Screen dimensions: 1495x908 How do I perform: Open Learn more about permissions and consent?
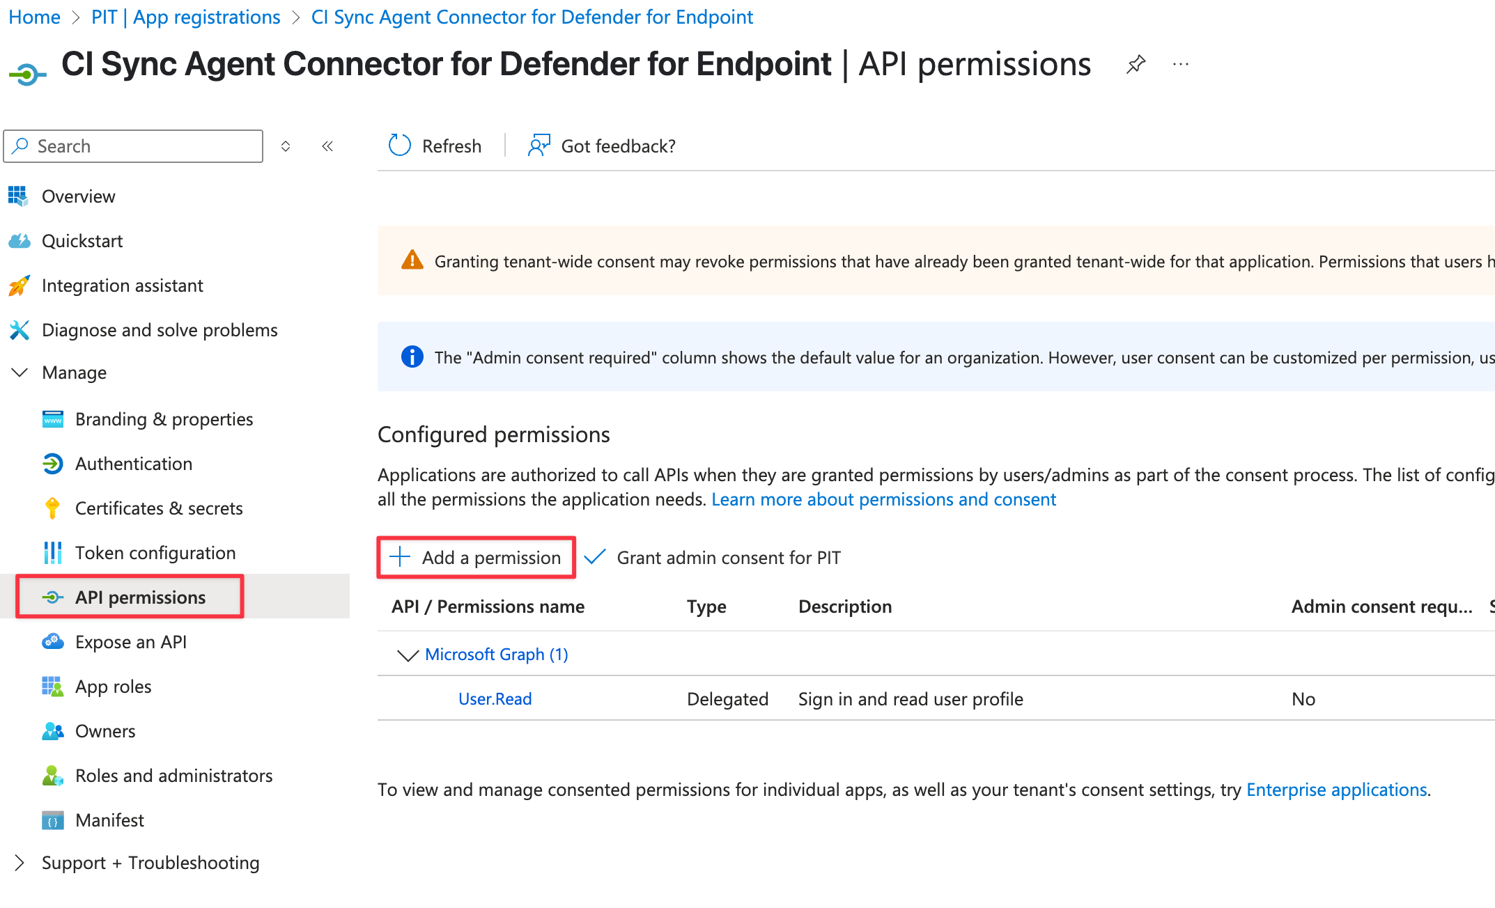click(884, 499)
